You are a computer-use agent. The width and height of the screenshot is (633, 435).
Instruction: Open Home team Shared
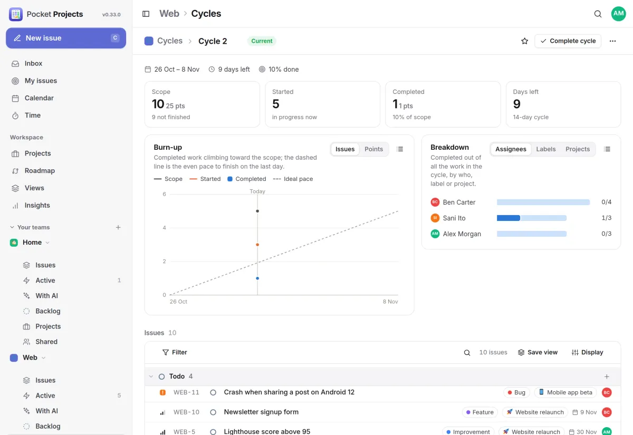click(71, 342)
